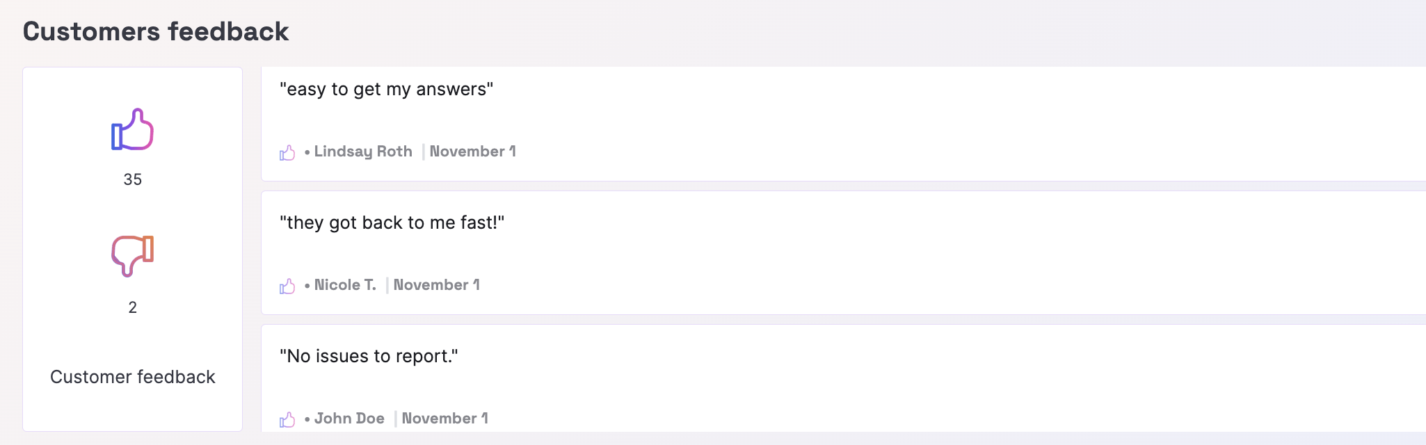Select the negative feedback count 2
The width and height of the screenshot is (1426, 445).
coord(132,307)
